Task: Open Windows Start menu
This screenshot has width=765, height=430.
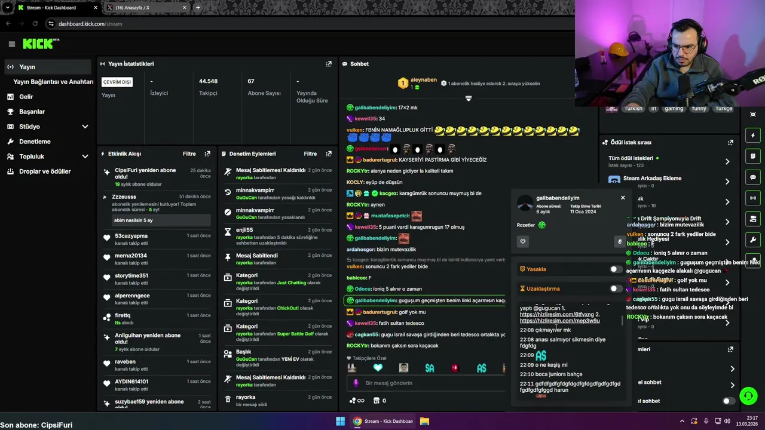Action: (x=340, y=421)
